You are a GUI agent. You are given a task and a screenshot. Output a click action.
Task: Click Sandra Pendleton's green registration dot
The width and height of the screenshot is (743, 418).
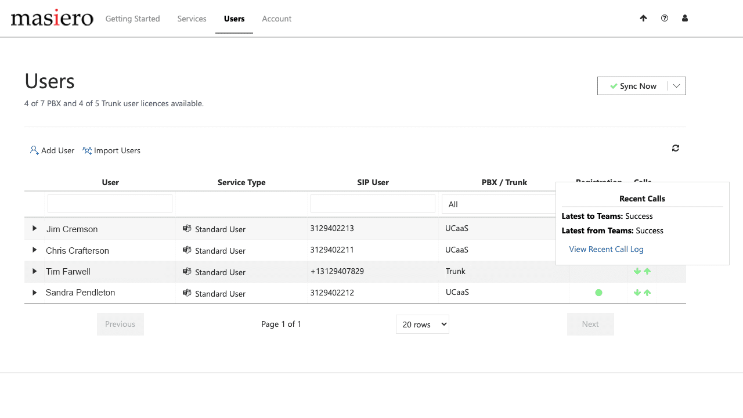point(598,293)
